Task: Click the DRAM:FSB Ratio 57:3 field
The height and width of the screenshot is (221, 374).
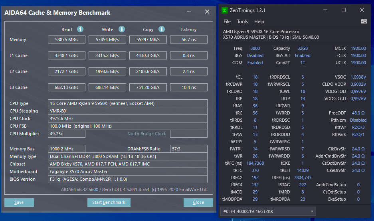Action: coord(189,149)
